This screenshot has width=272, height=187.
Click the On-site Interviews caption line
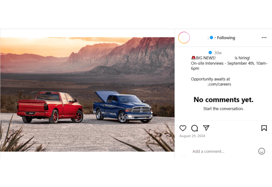(229, 66)
